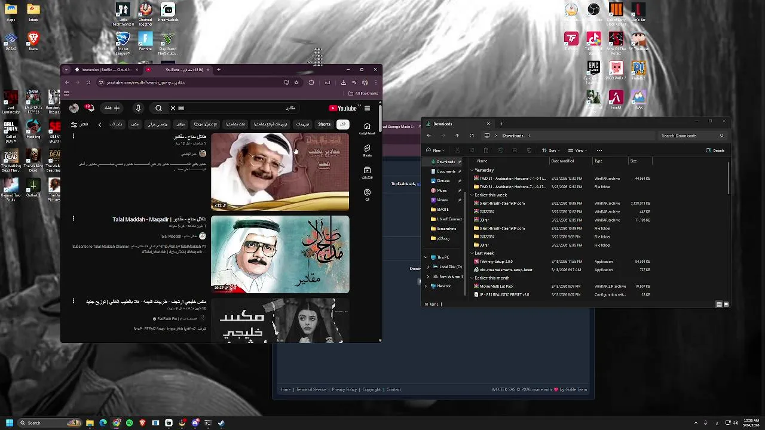Click the YouTube logo in the browser

point(342,108)
